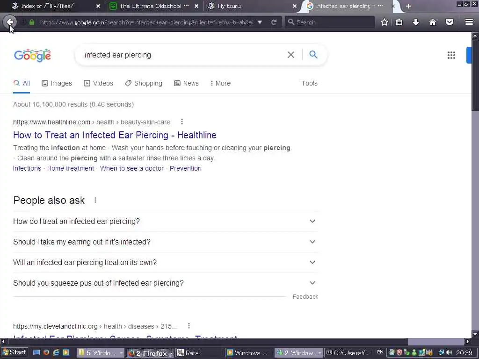Expand Should I take my earring out question
The width and height of the screenshot is (479, 359).
[x=165, y=242]
